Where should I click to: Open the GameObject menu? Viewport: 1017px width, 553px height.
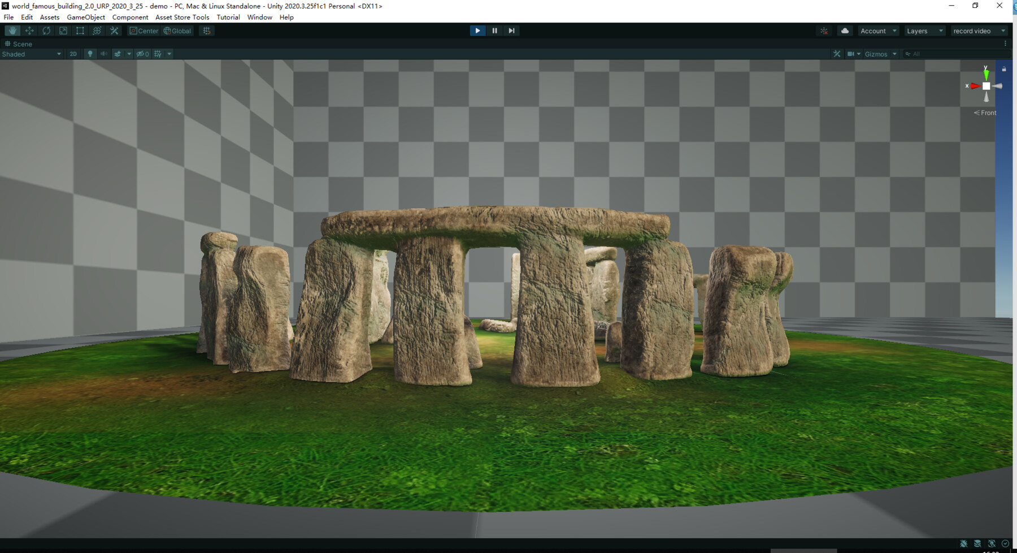85,17
